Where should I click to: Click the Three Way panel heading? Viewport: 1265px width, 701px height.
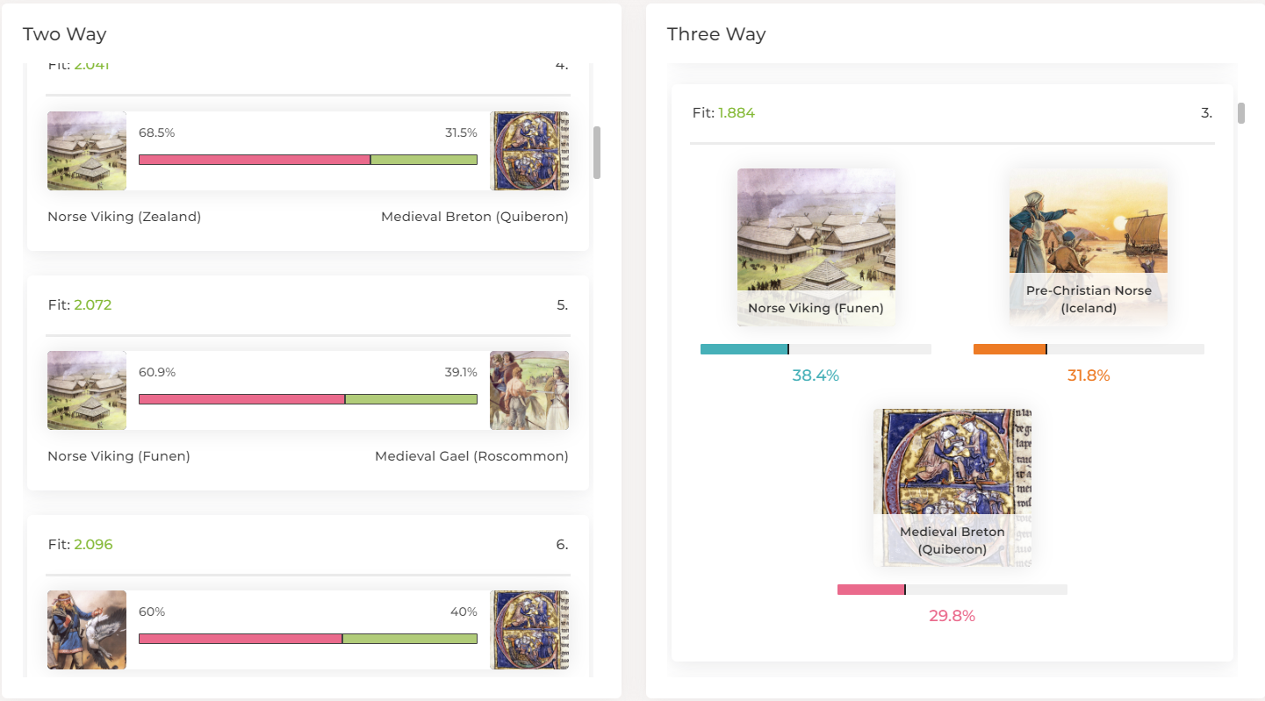716,35
